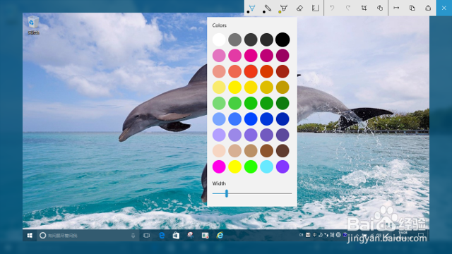
Task: Select the Ballpoint pen tool
Action: pyautogui.click(x=252, y=8)
